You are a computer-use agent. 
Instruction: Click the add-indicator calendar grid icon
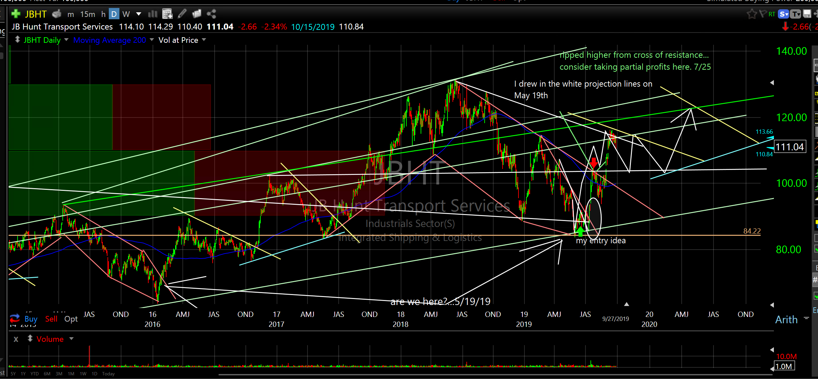coord(167,14)
